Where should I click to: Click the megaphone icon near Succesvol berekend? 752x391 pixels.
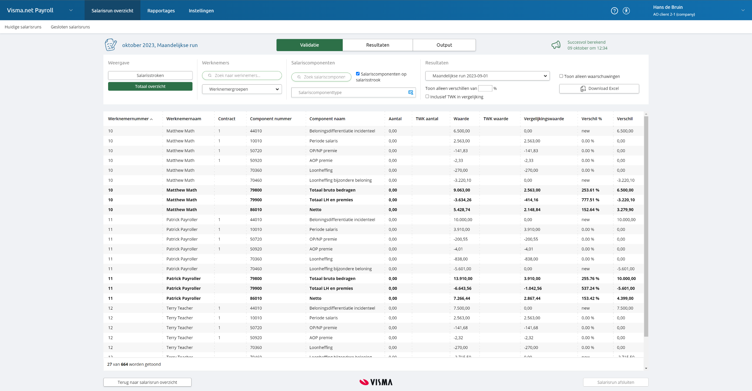tap(556, 45)
